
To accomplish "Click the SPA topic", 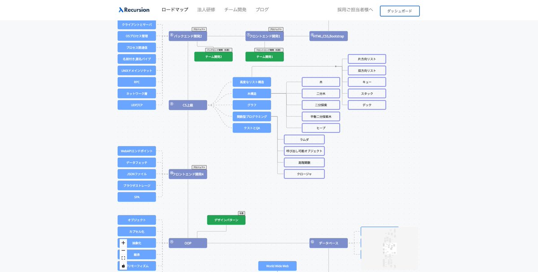I will coord(137,197).
